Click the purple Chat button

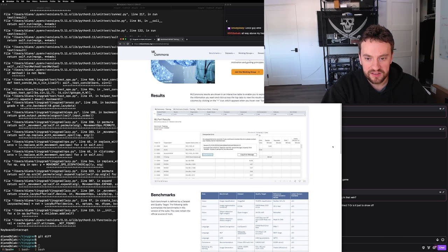pos(441,247)
